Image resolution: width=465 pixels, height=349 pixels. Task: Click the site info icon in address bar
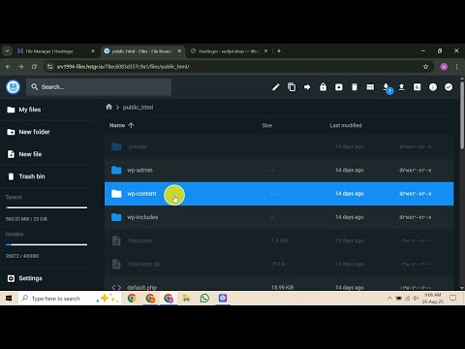[49, 67]
